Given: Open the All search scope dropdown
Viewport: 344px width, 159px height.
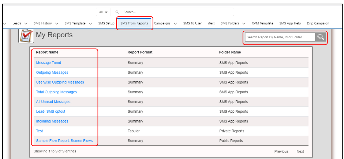Looking at the screenshot, I should [103, 12].
